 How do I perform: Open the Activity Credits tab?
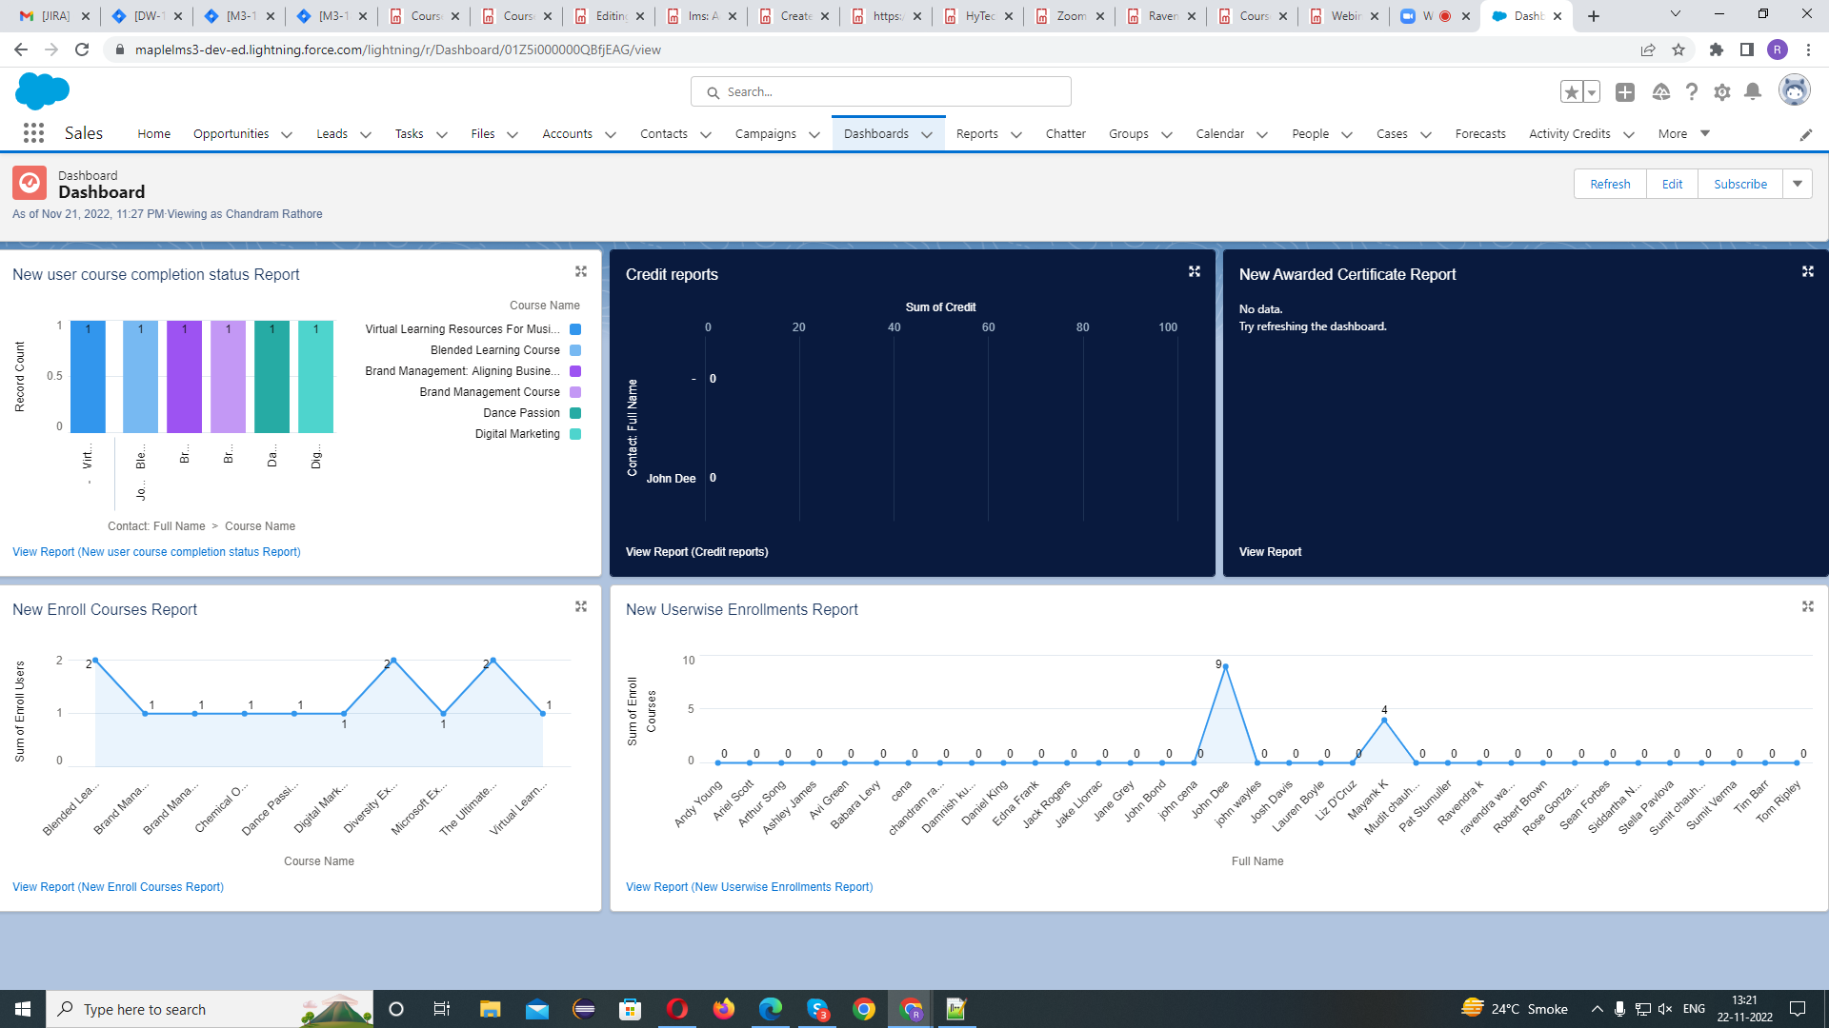[x=1570, y=134]
